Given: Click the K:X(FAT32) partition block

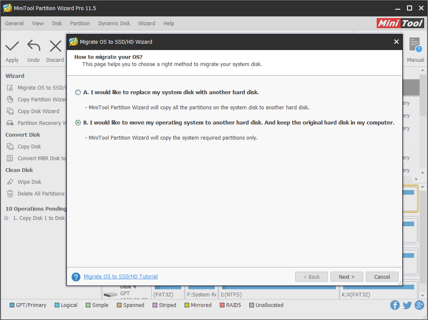Looking at the screenshot, I should [x=379, y=292].
